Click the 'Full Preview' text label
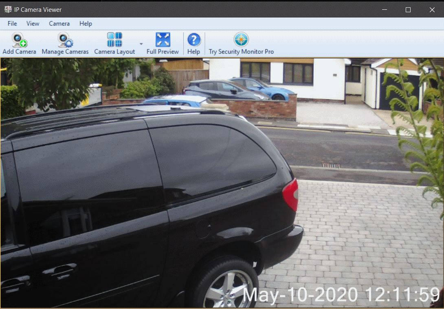 tap(163, 52)
